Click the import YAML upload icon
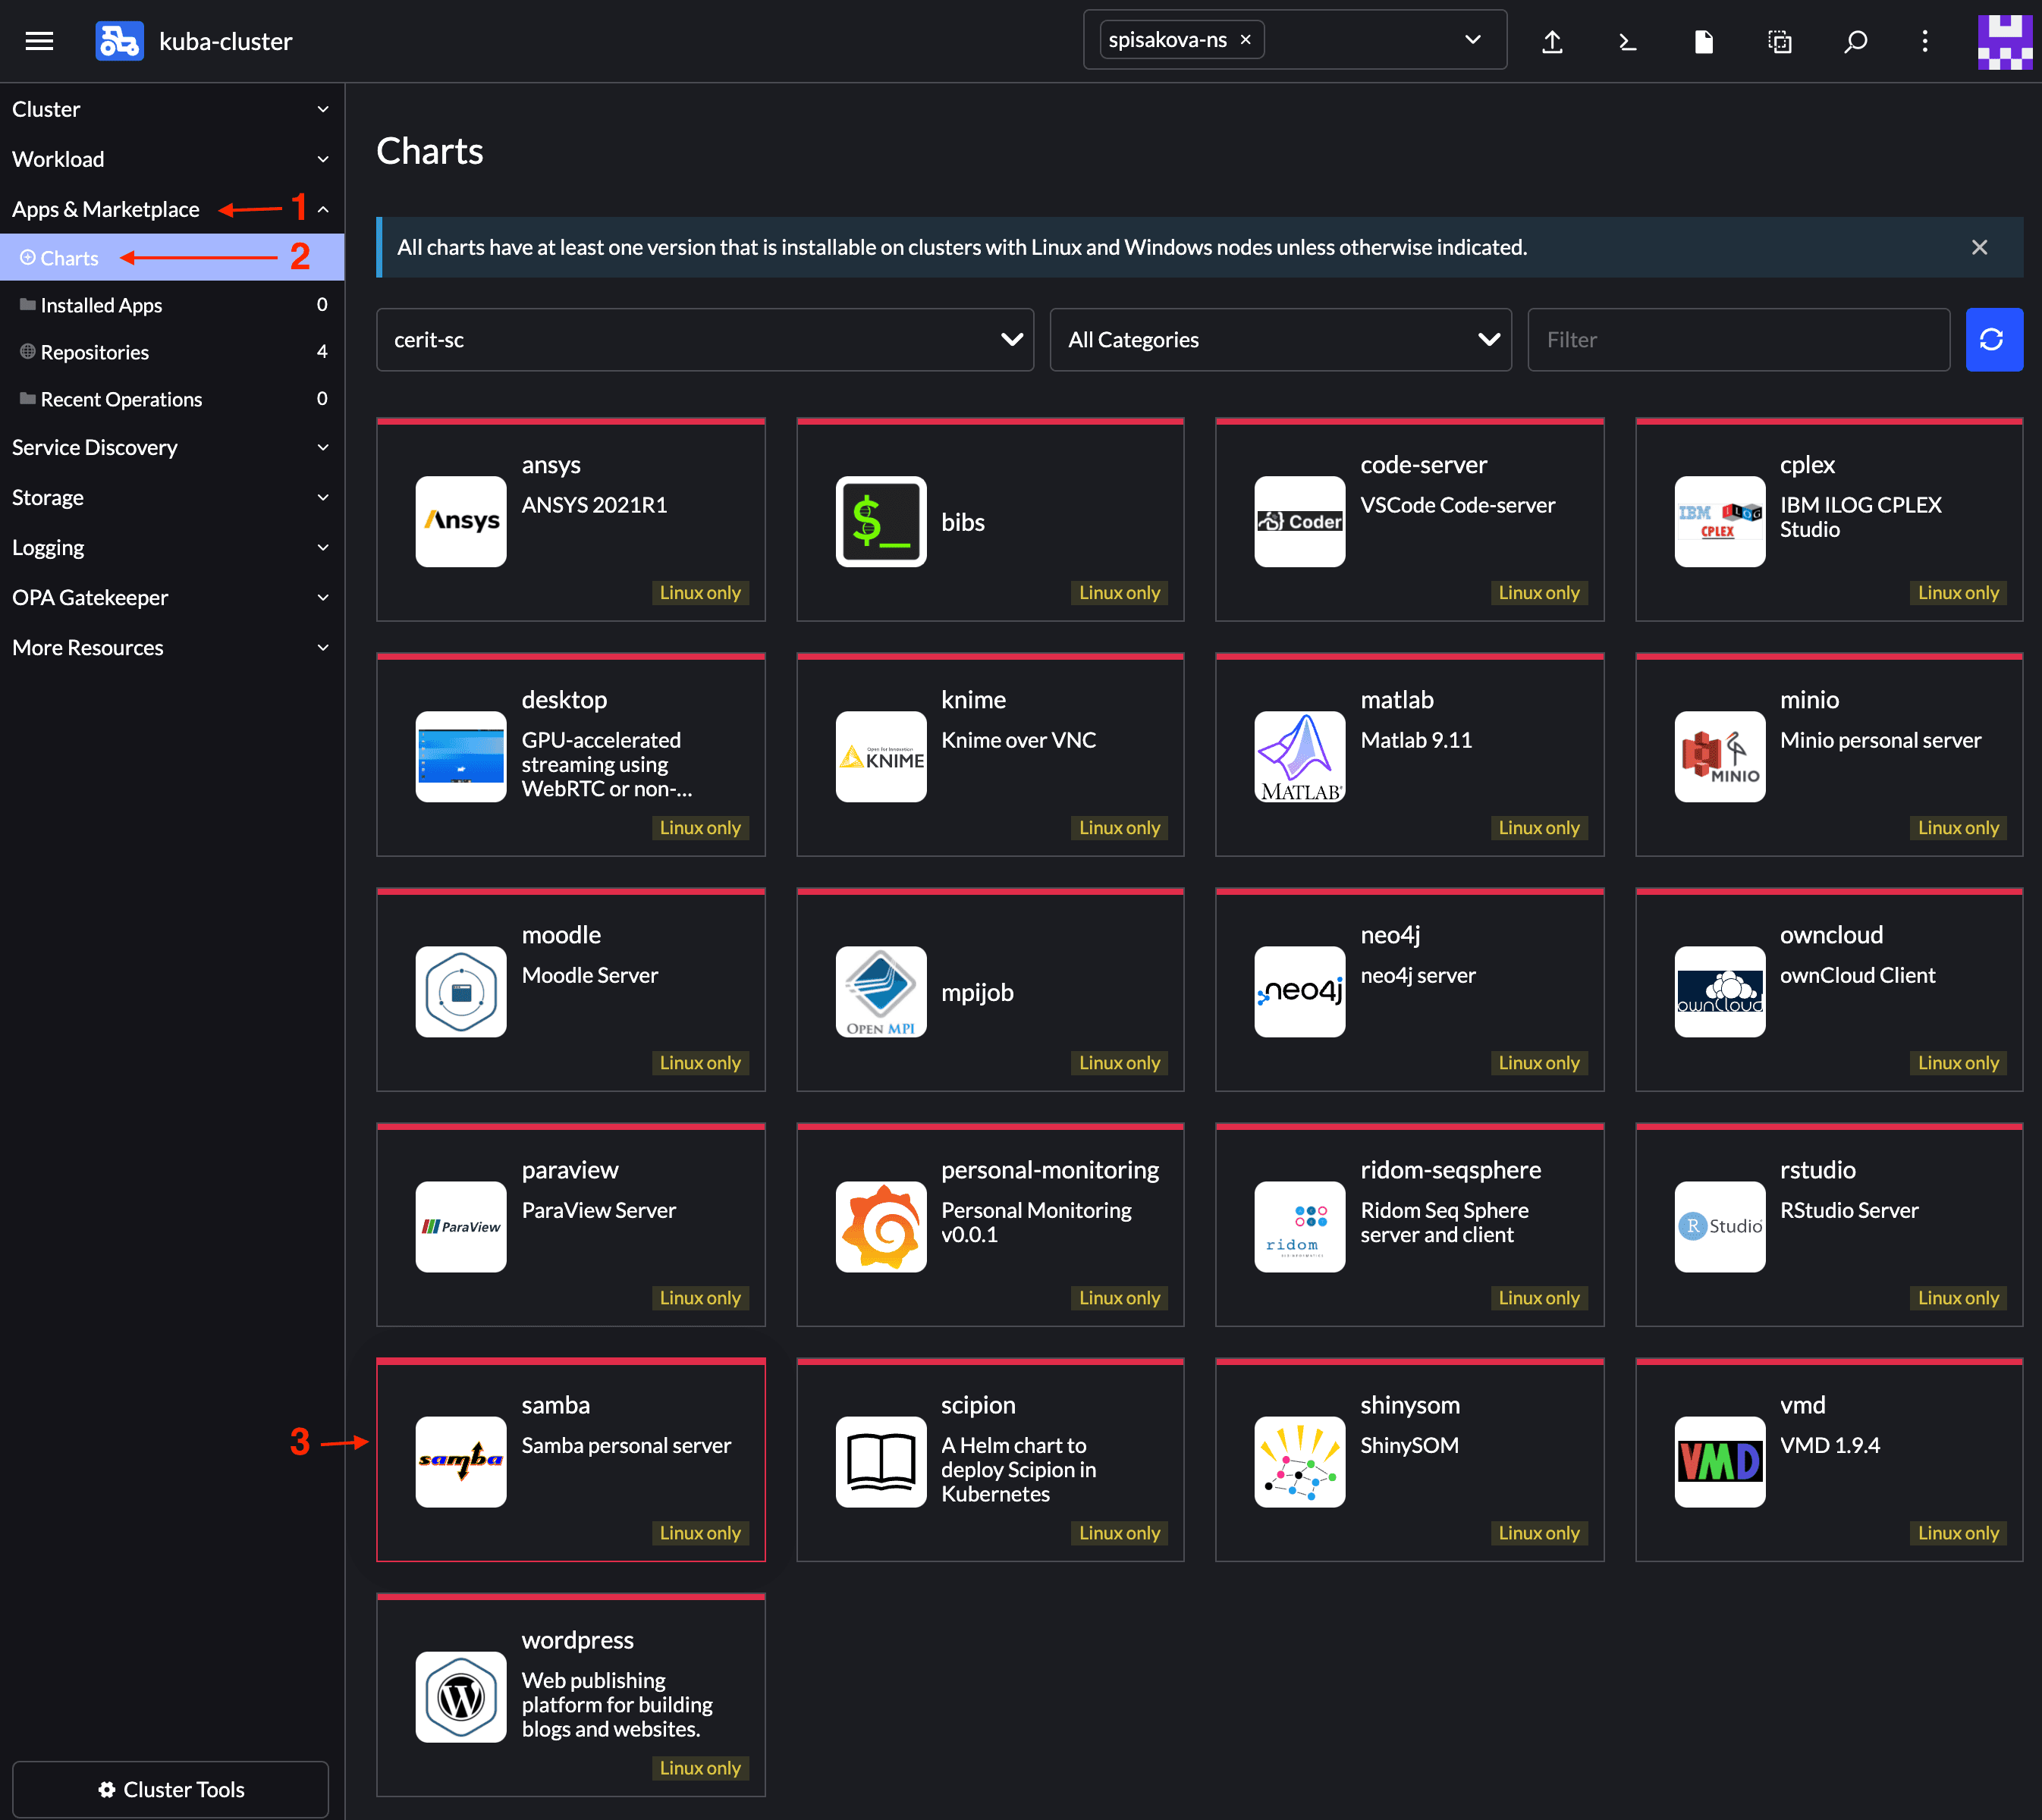Screen dimensions: 2042x1820 click(x=1552, y=41)
